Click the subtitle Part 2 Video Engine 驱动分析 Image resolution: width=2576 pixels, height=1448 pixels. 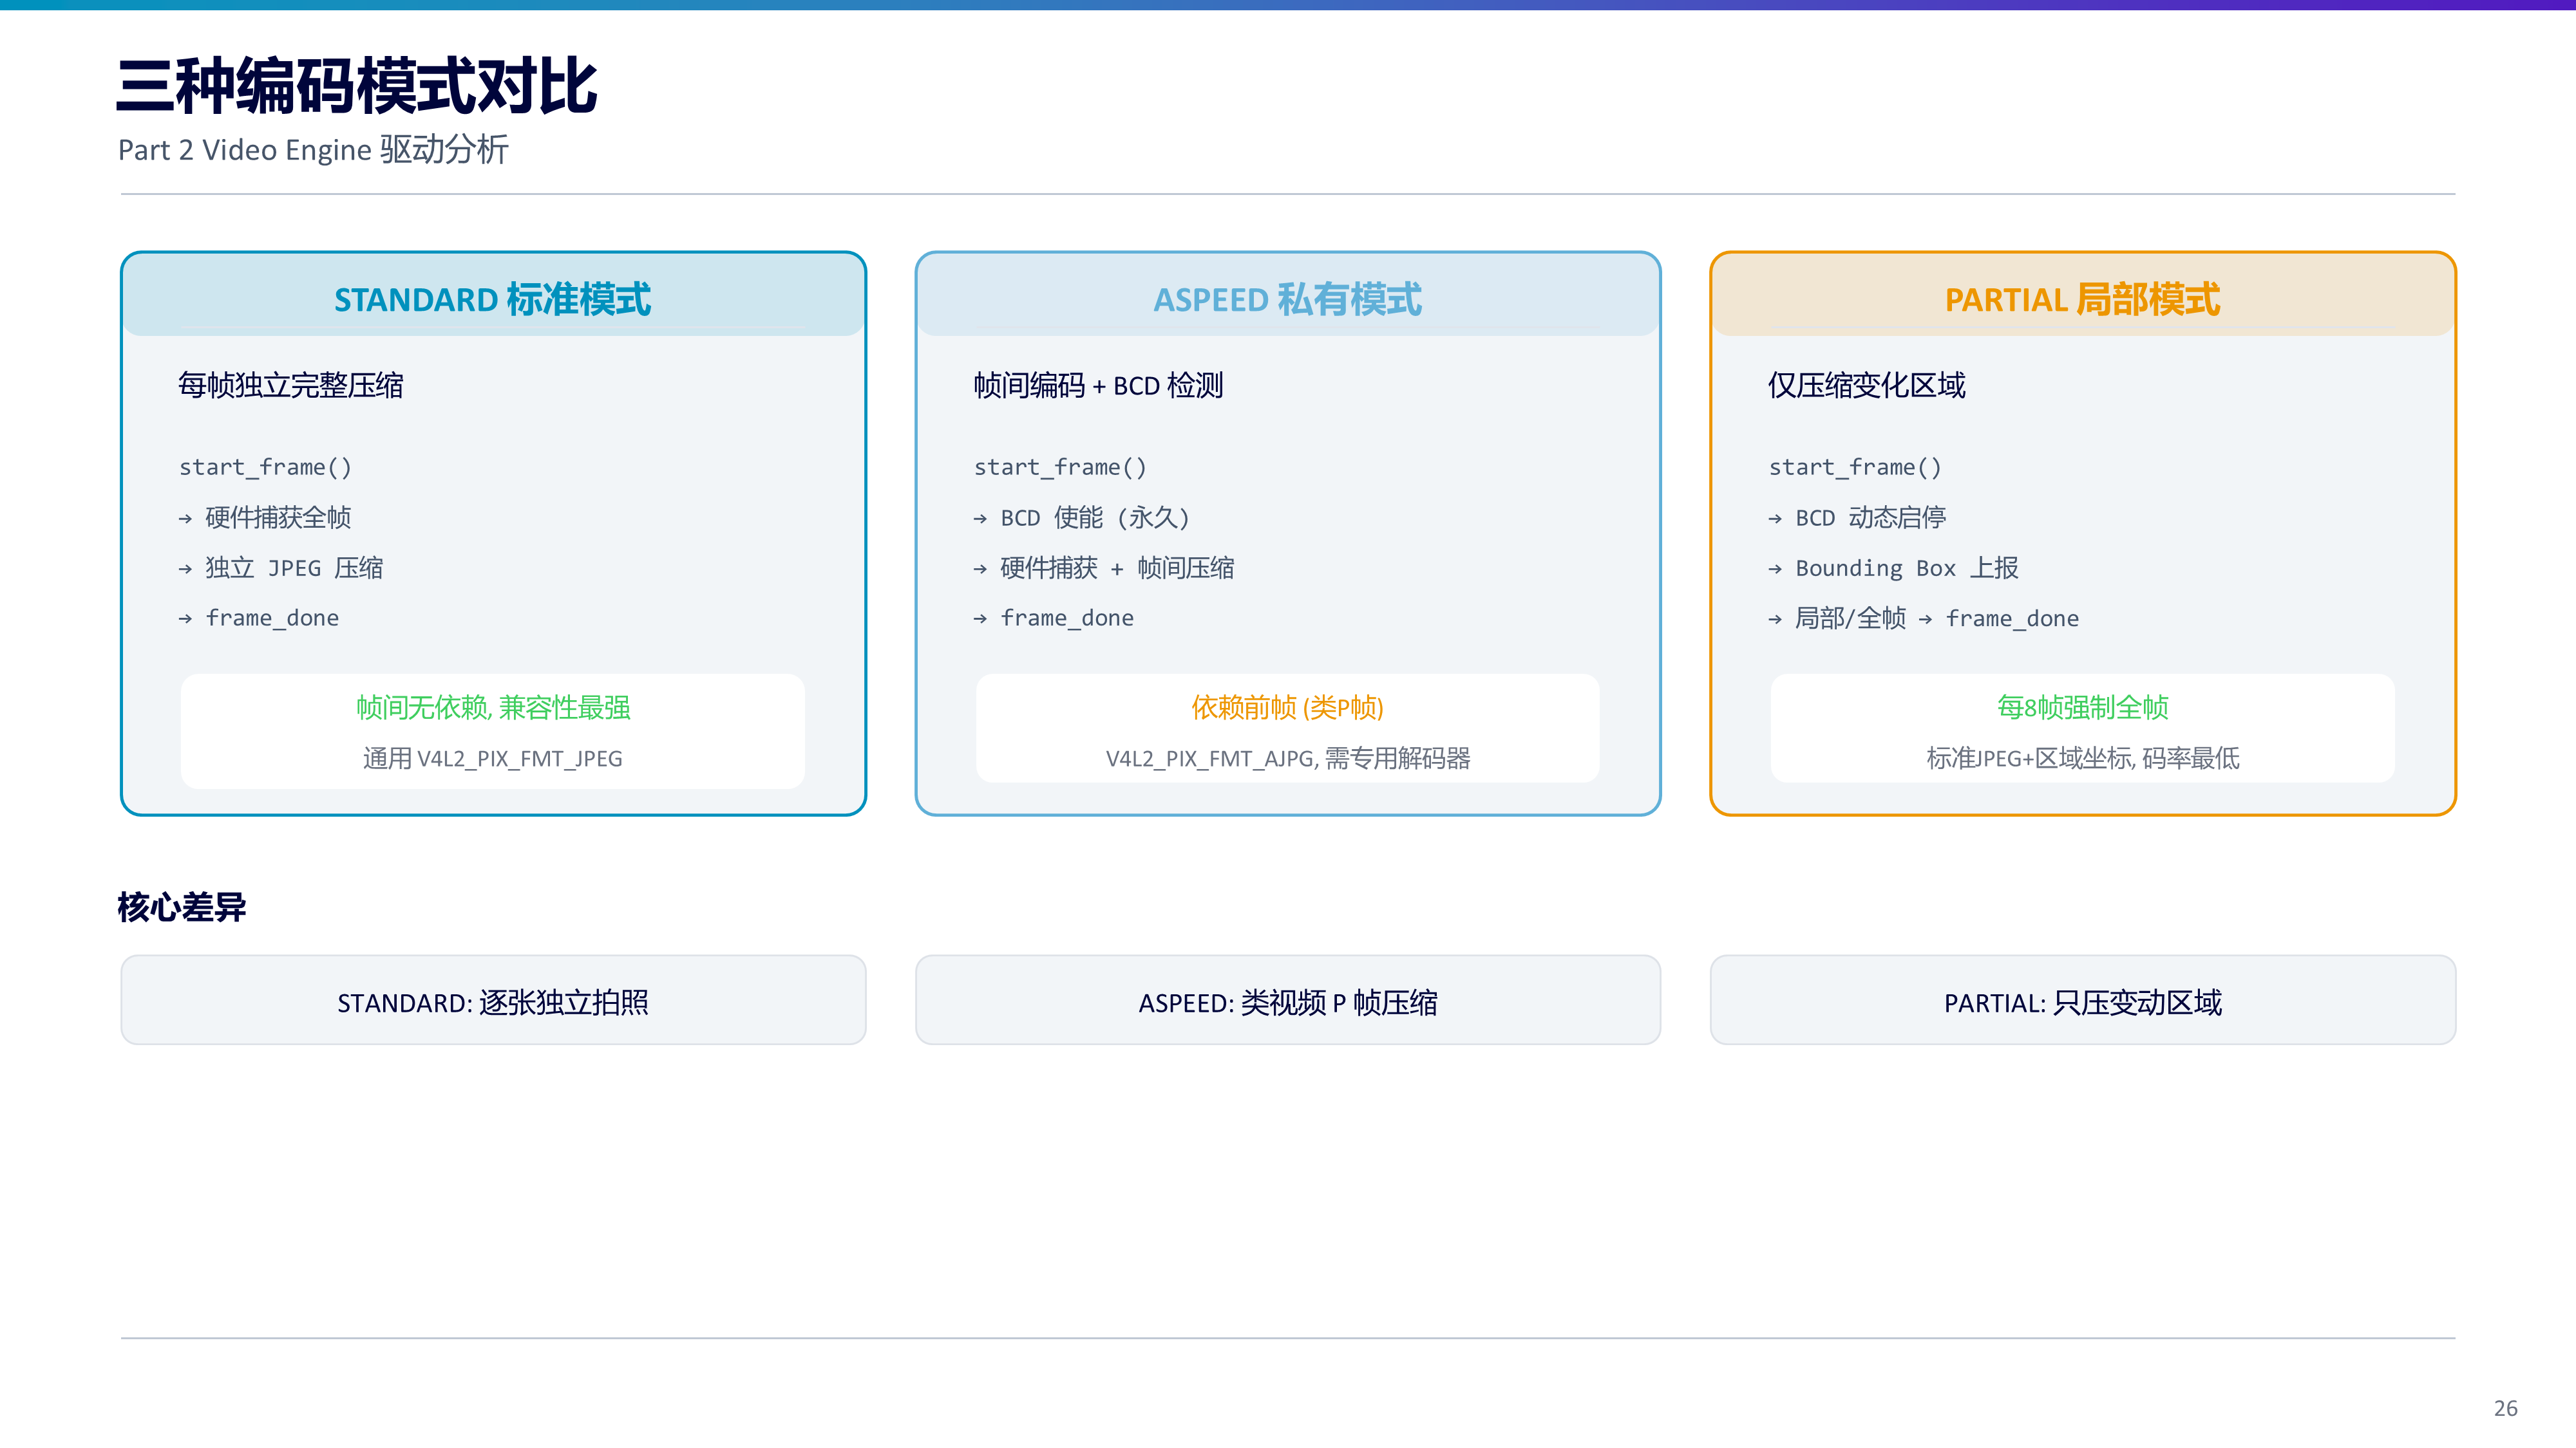(x=313, y=150)
